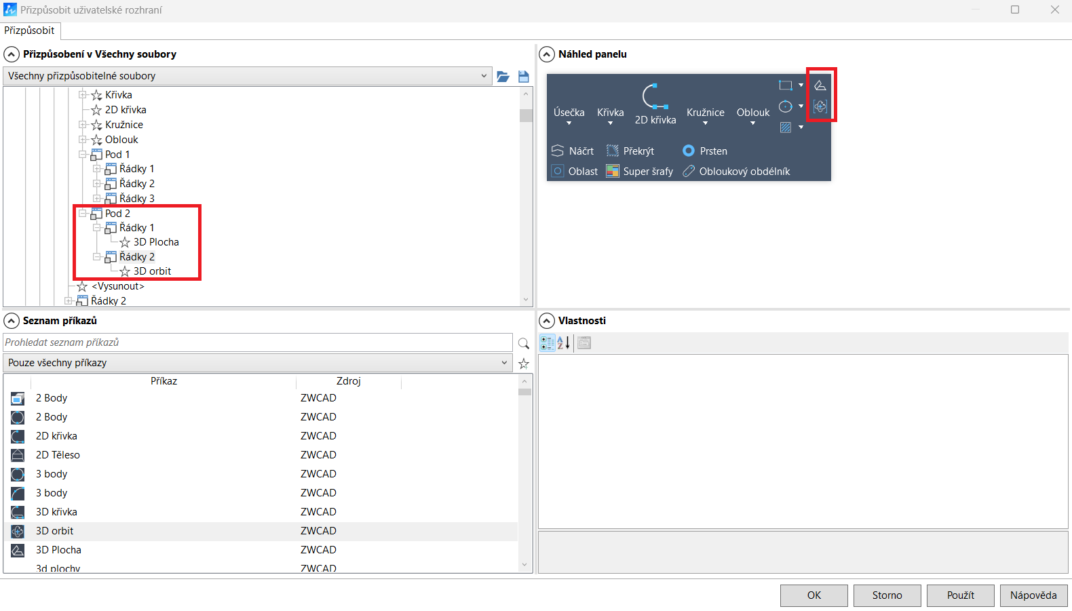Click the 3D orbit icon in panel preview
Screen dimensions: 1072x611
pyautogui.click(x=820, y=106)
